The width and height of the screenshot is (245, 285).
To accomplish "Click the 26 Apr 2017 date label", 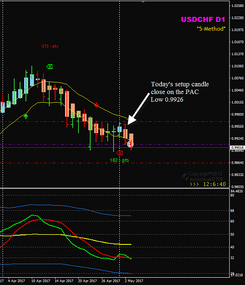I will click(111, 281).
